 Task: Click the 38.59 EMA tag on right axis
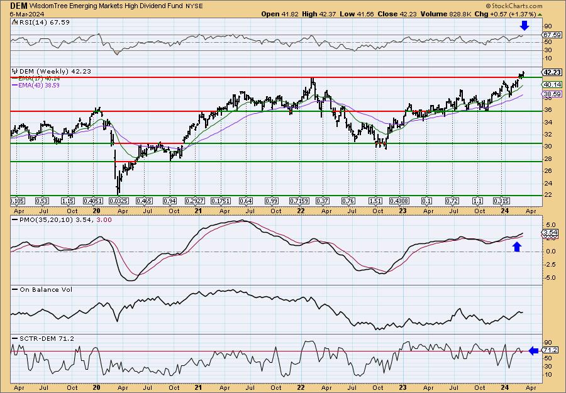[x=552, y=94]
